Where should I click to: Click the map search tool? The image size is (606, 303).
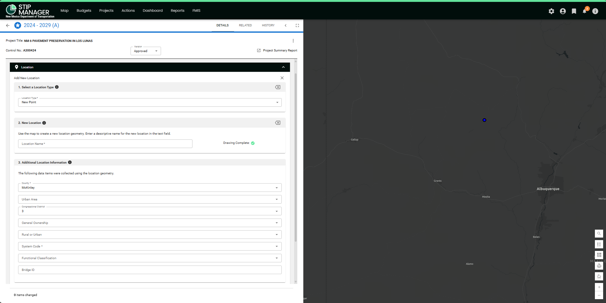(x=599, y=233)
